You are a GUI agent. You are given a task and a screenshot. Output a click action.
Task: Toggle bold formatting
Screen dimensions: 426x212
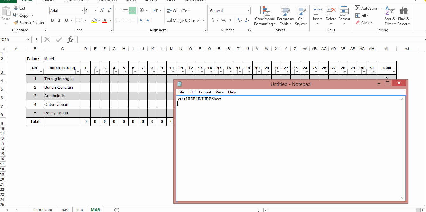(x=52, y=20)
